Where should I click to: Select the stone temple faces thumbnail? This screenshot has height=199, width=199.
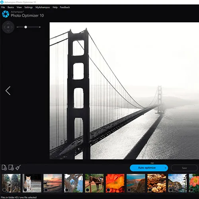[11, 183]
